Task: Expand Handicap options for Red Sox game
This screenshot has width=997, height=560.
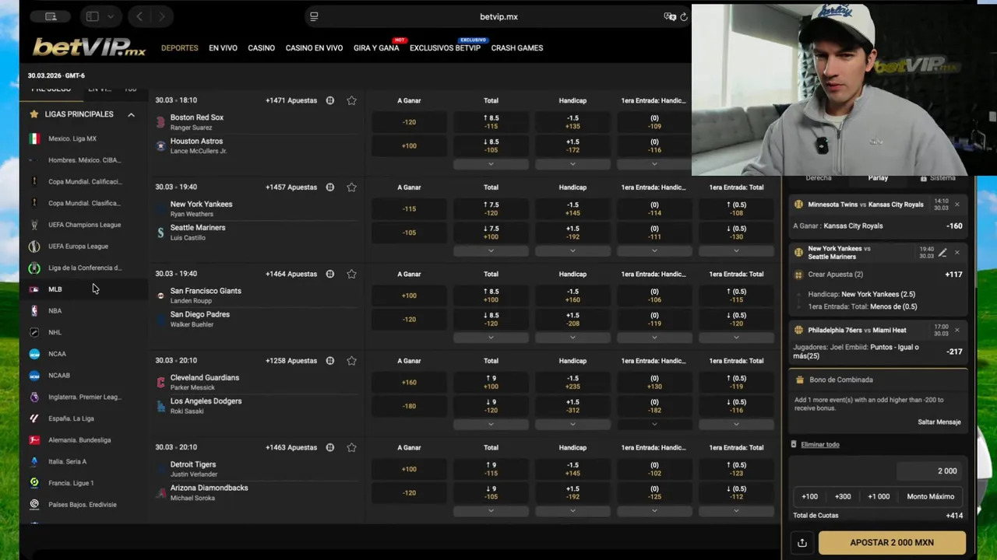Action: 572,164
